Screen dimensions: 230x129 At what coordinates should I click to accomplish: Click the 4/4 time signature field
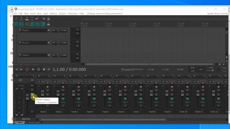click(x=201, y=70)
